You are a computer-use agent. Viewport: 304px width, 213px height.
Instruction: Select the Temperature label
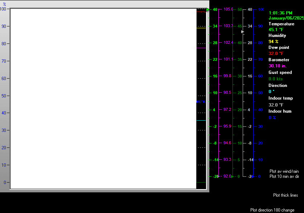(281, 24)
